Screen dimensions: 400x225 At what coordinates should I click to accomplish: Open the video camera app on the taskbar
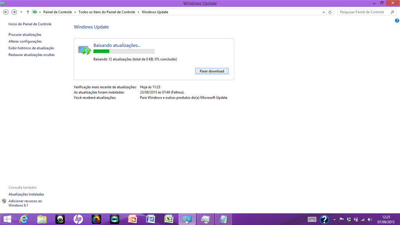[114, 219]
